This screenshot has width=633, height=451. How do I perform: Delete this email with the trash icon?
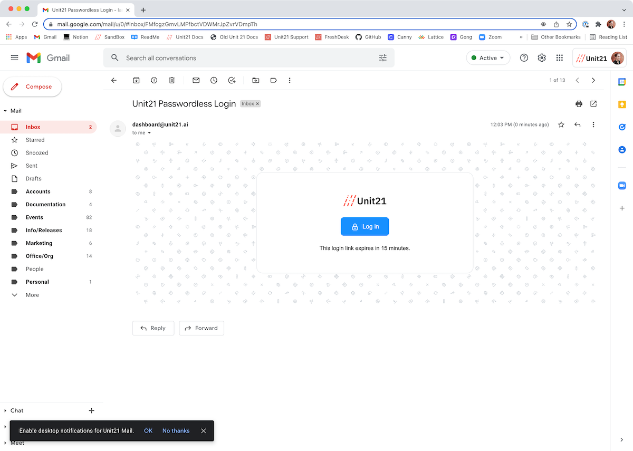pyautogui.click(x=172, y=80)
